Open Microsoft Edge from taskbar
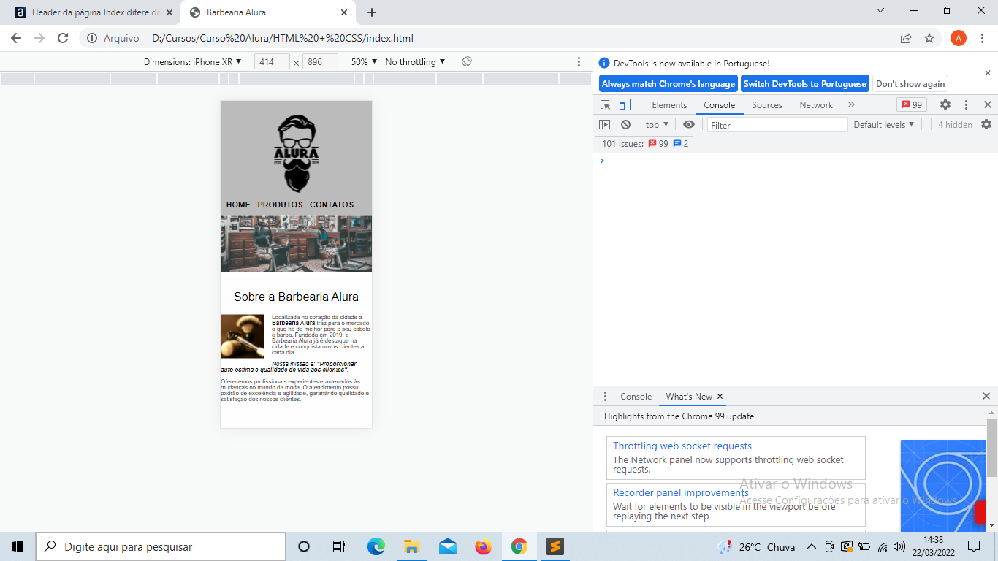998x561 pixels. click(x=376, y=546)
